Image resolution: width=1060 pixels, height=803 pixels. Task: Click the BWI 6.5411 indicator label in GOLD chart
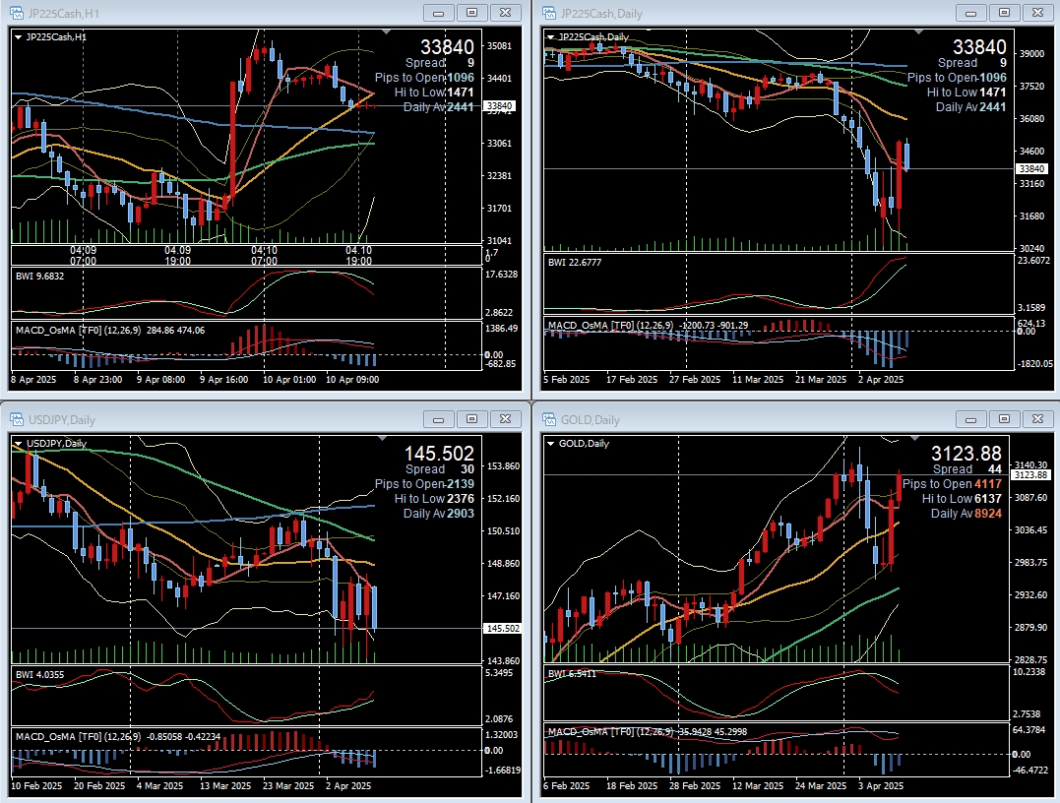(572, 674)
